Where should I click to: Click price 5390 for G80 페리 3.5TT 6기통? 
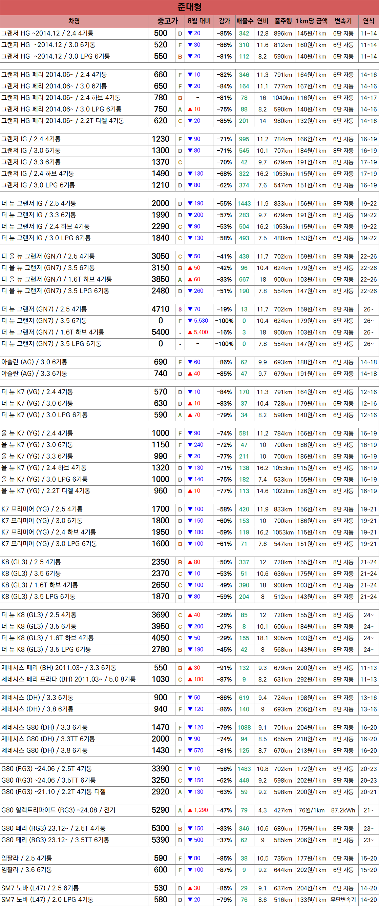click(x=161, y=840)
